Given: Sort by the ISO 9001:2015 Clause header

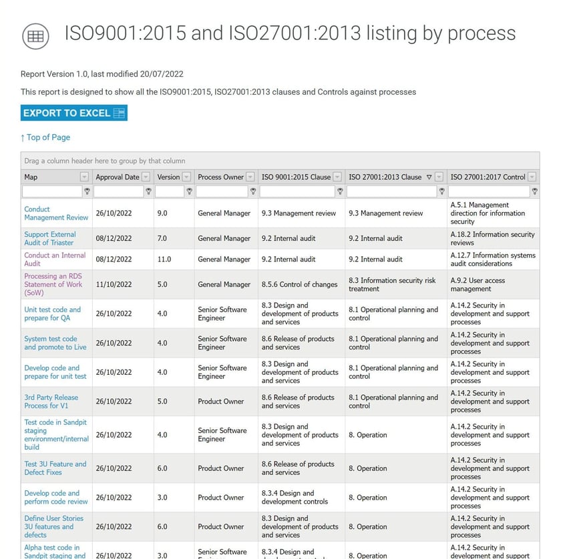Looking at the screenshot, I should click(296, 177).
